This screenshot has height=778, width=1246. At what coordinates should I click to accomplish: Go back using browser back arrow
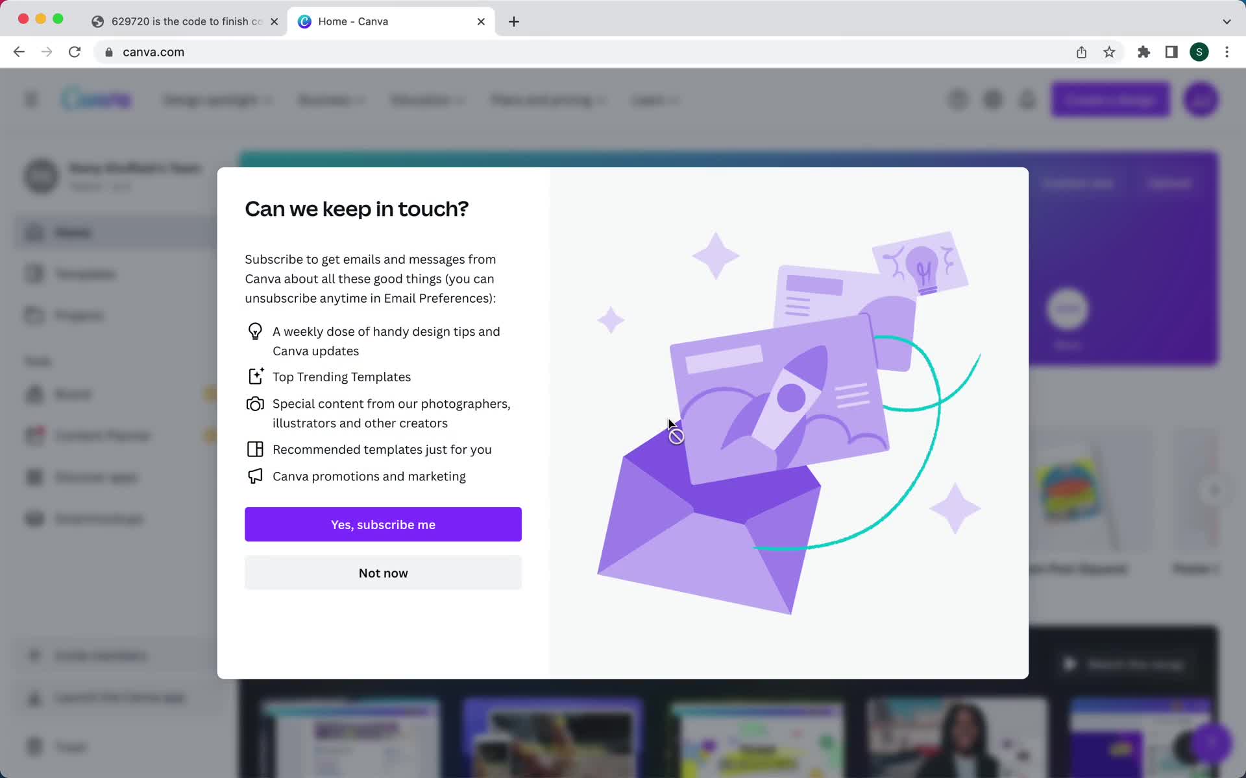coord(19,52)
